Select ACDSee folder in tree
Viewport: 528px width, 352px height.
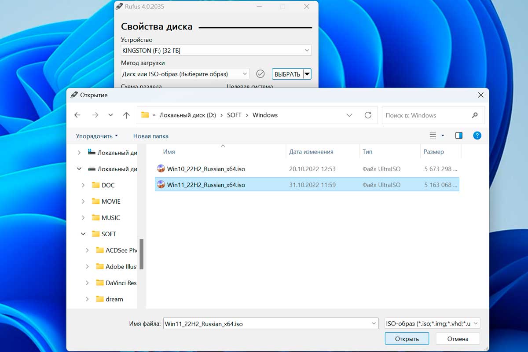coord(116,250)
